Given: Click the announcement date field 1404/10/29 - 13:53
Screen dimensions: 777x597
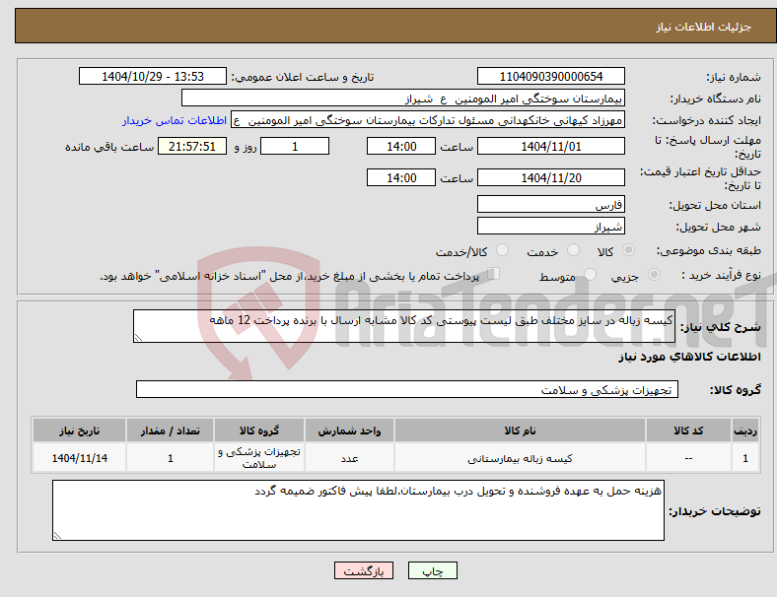Looking at the screenshot, I should [x=153, y=76].
